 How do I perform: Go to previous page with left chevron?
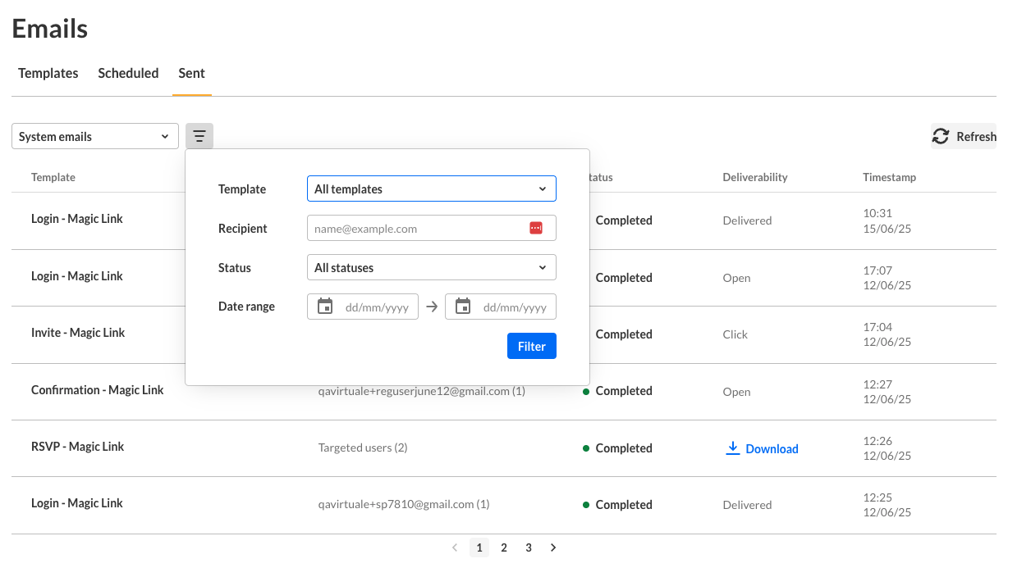pyautogui.click(x=455, y=547)
